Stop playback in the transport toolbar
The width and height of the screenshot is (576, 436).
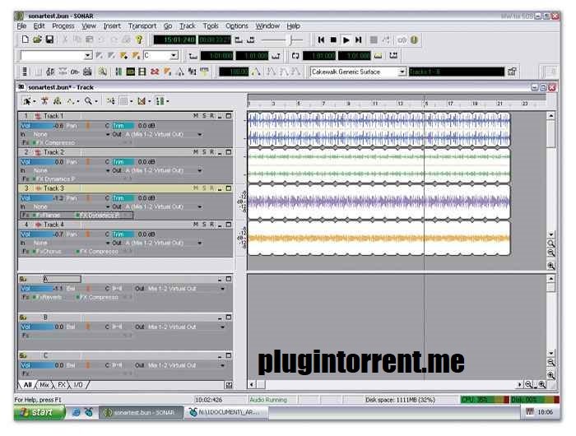pos(333,39)
